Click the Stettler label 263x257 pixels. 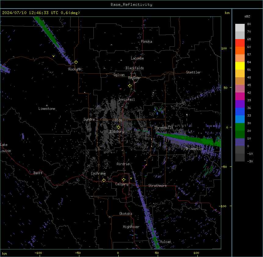click(x=193, y=72)
